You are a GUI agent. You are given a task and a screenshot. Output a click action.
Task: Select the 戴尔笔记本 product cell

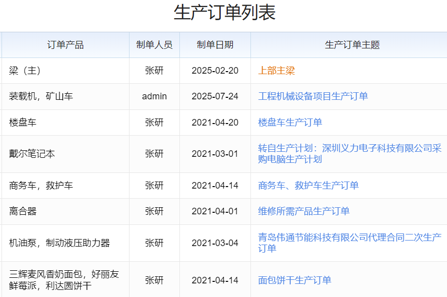[x=32, y=154]
